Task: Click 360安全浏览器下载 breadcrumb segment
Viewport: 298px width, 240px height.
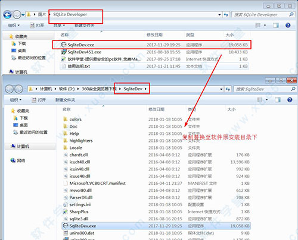Action: [100, 89]
